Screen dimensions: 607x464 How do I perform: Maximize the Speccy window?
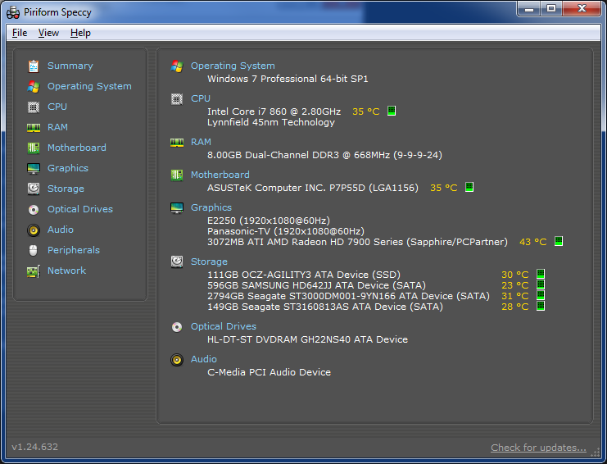coord(551,8)
